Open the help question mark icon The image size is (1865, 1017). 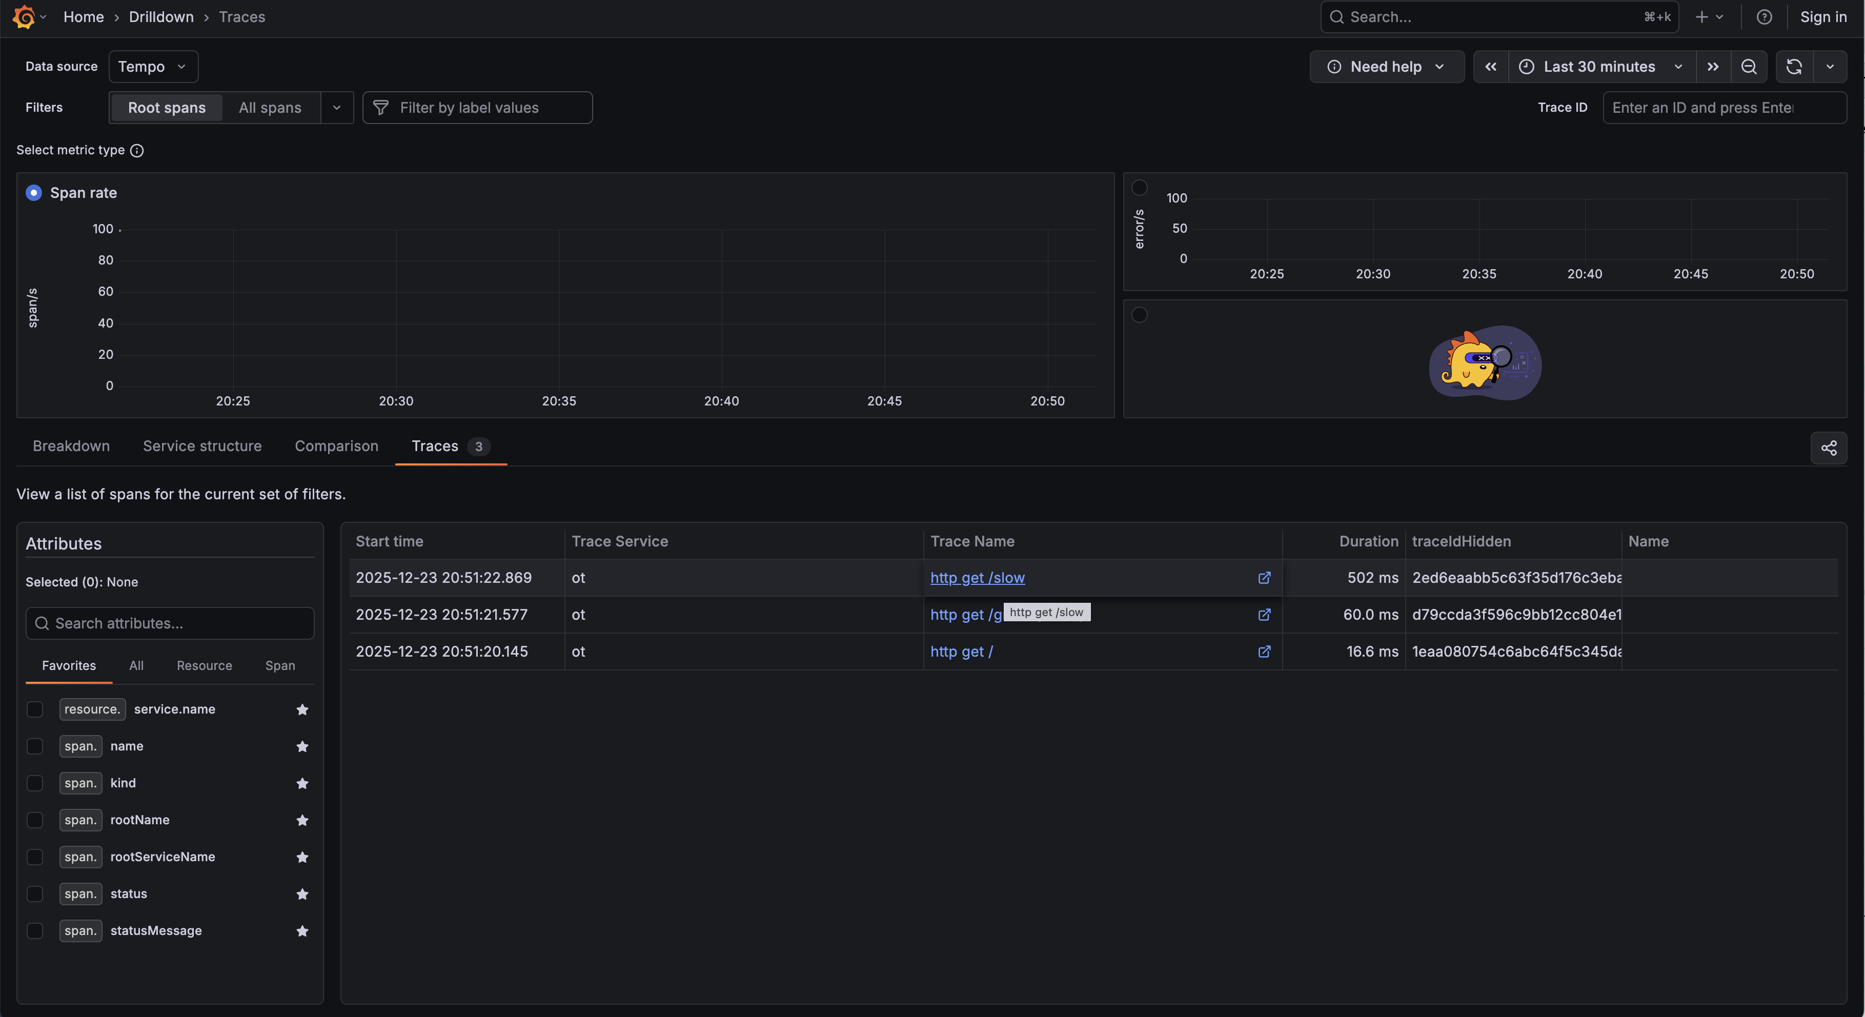[1765, 16]
